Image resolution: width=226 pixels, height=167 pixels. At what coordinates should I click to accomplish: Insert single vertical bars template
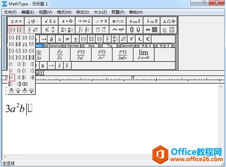point(11,44)
